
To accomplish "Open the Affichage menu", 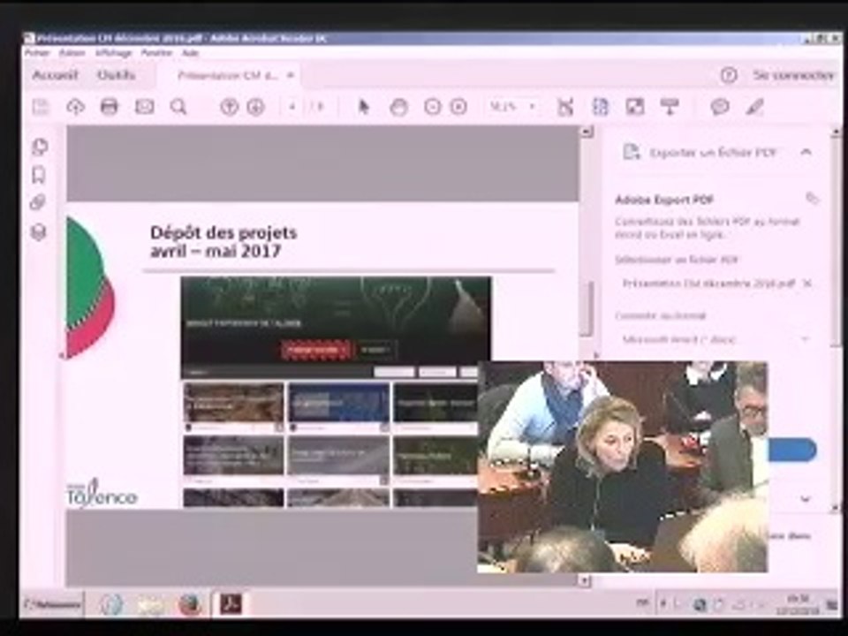I will 114,52.
